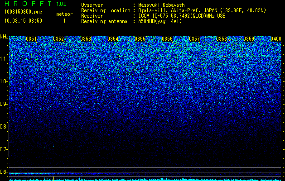Click the kHz axis unit label
This screenshot has width=285, height=181.
[4, 37]
